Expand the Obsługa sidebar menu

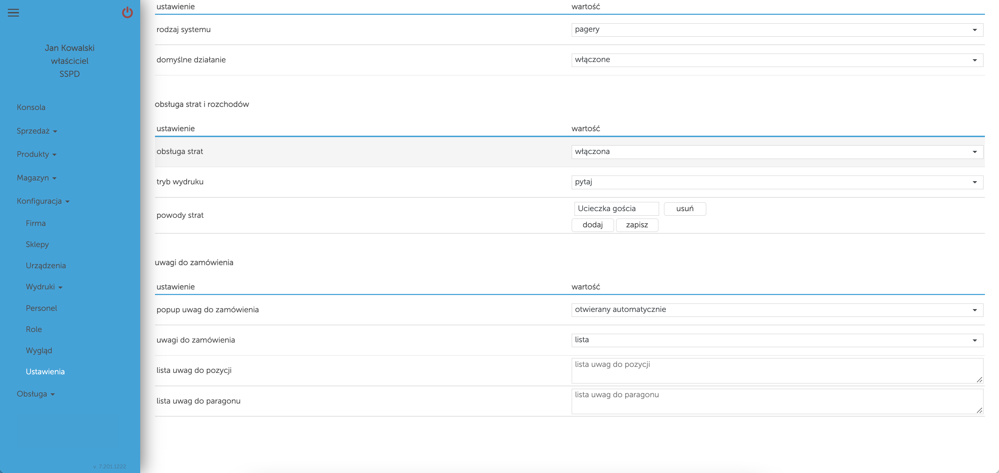[35, 394]
